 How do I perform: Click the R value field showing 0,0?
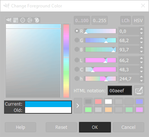129,31
